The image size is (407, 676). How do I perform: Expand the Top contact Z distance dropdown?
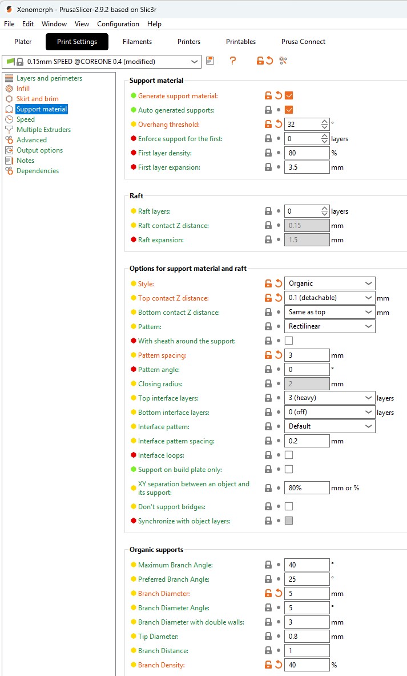pos(329,298)
